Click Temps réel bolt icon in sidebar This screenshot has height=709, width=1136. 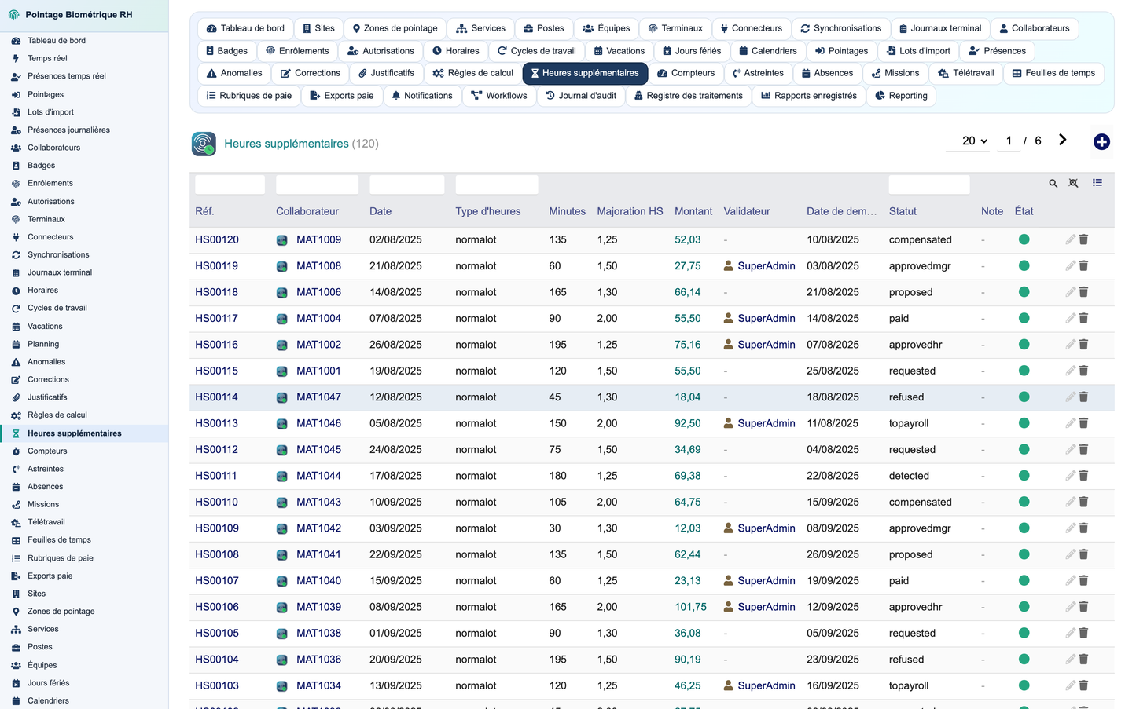pyautogui.click(x=16, y=58)
